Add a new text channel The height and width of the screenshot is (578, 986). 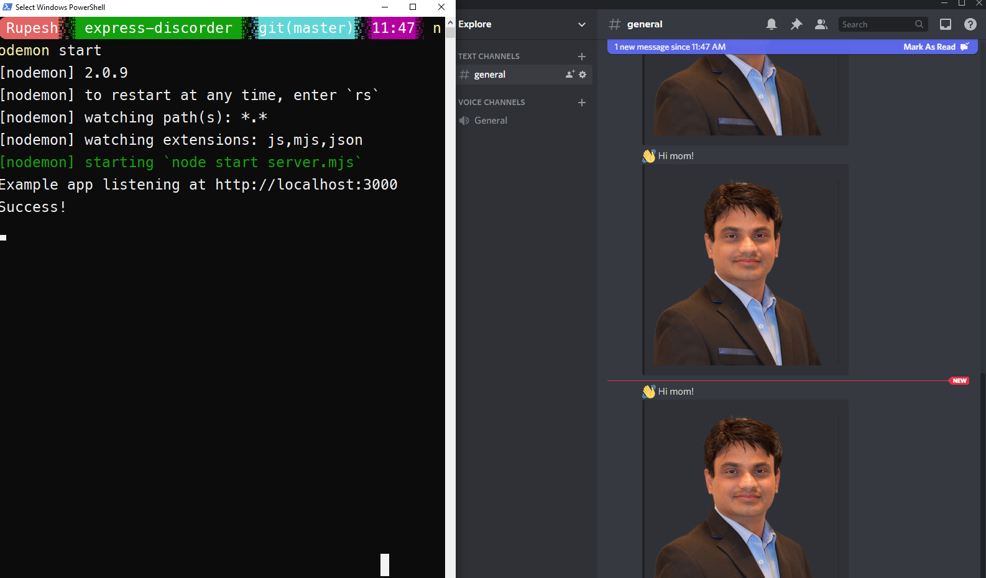click(x=582, y=57)
